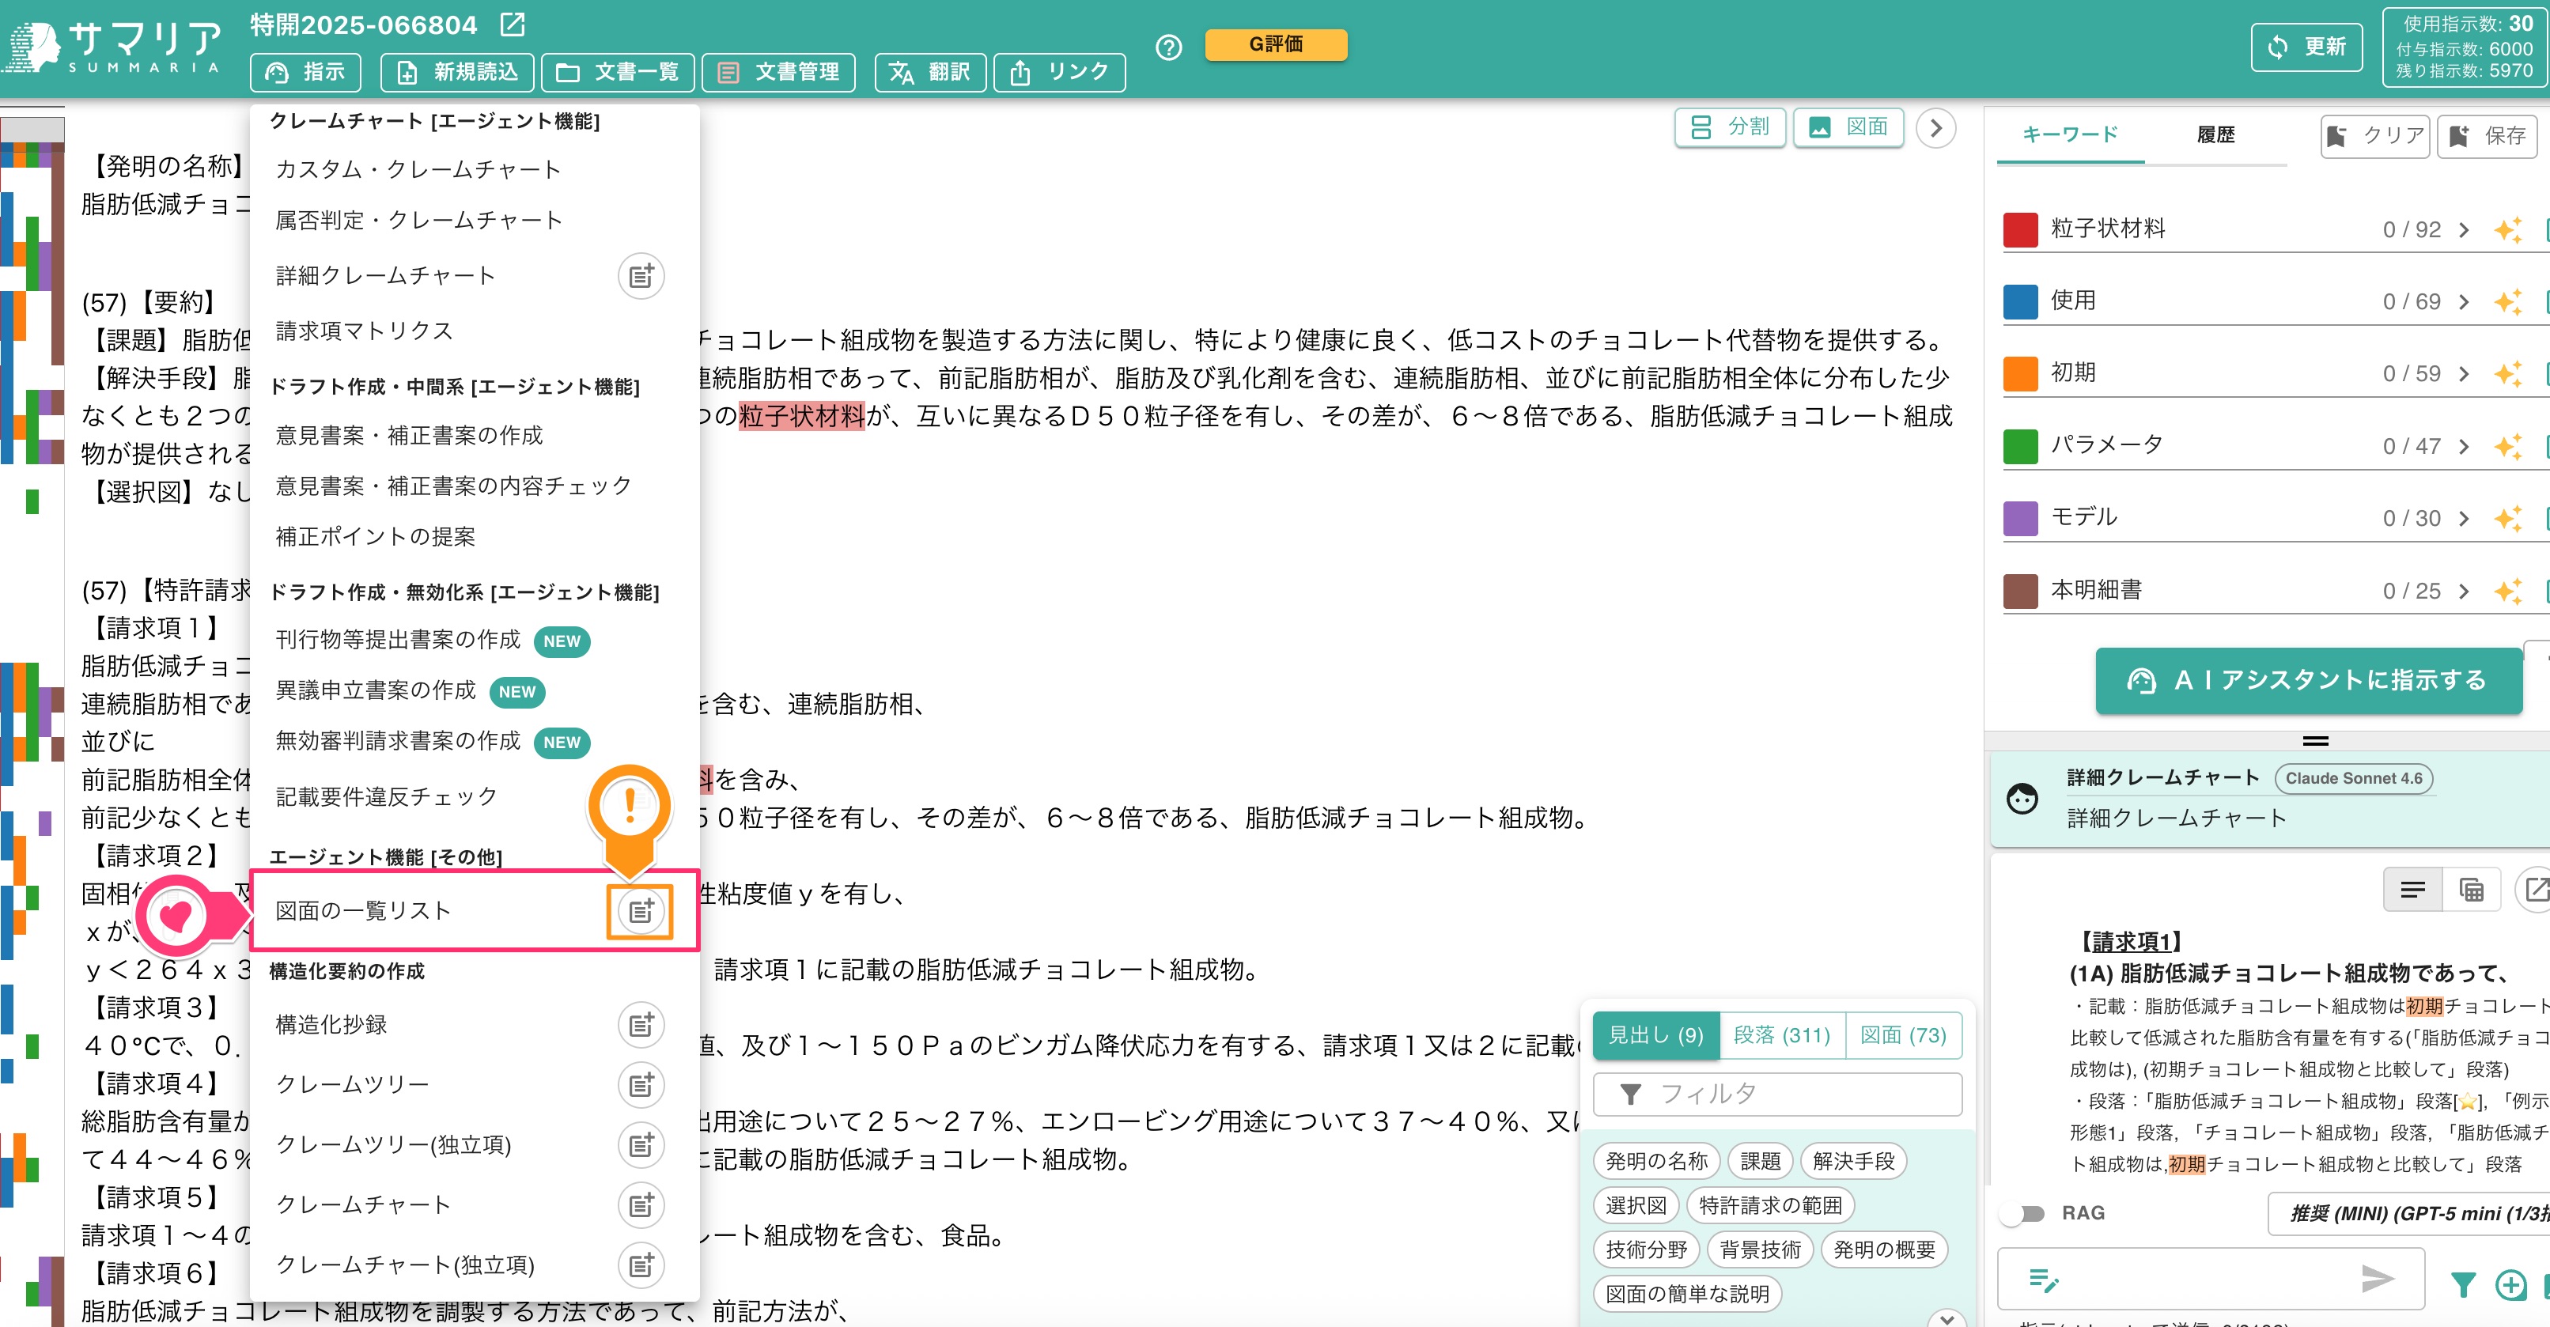This screenshot has width=2550, height=1327.
Task: Expand the モデル keyword chevron
Action: 2464,519
